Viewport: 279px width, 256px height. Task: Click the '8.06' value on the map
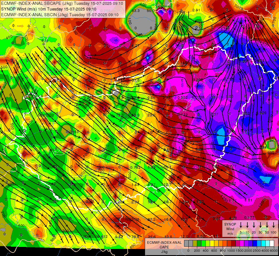[x=230, y=131]
